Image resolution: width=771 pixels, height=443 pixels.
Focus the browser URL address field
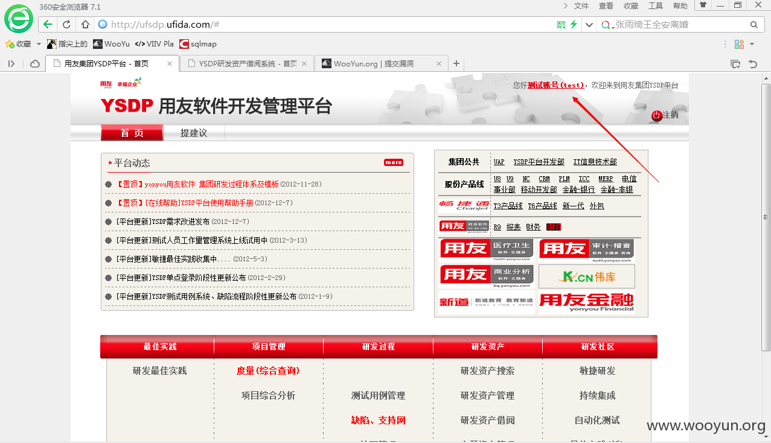click(326, 25)
